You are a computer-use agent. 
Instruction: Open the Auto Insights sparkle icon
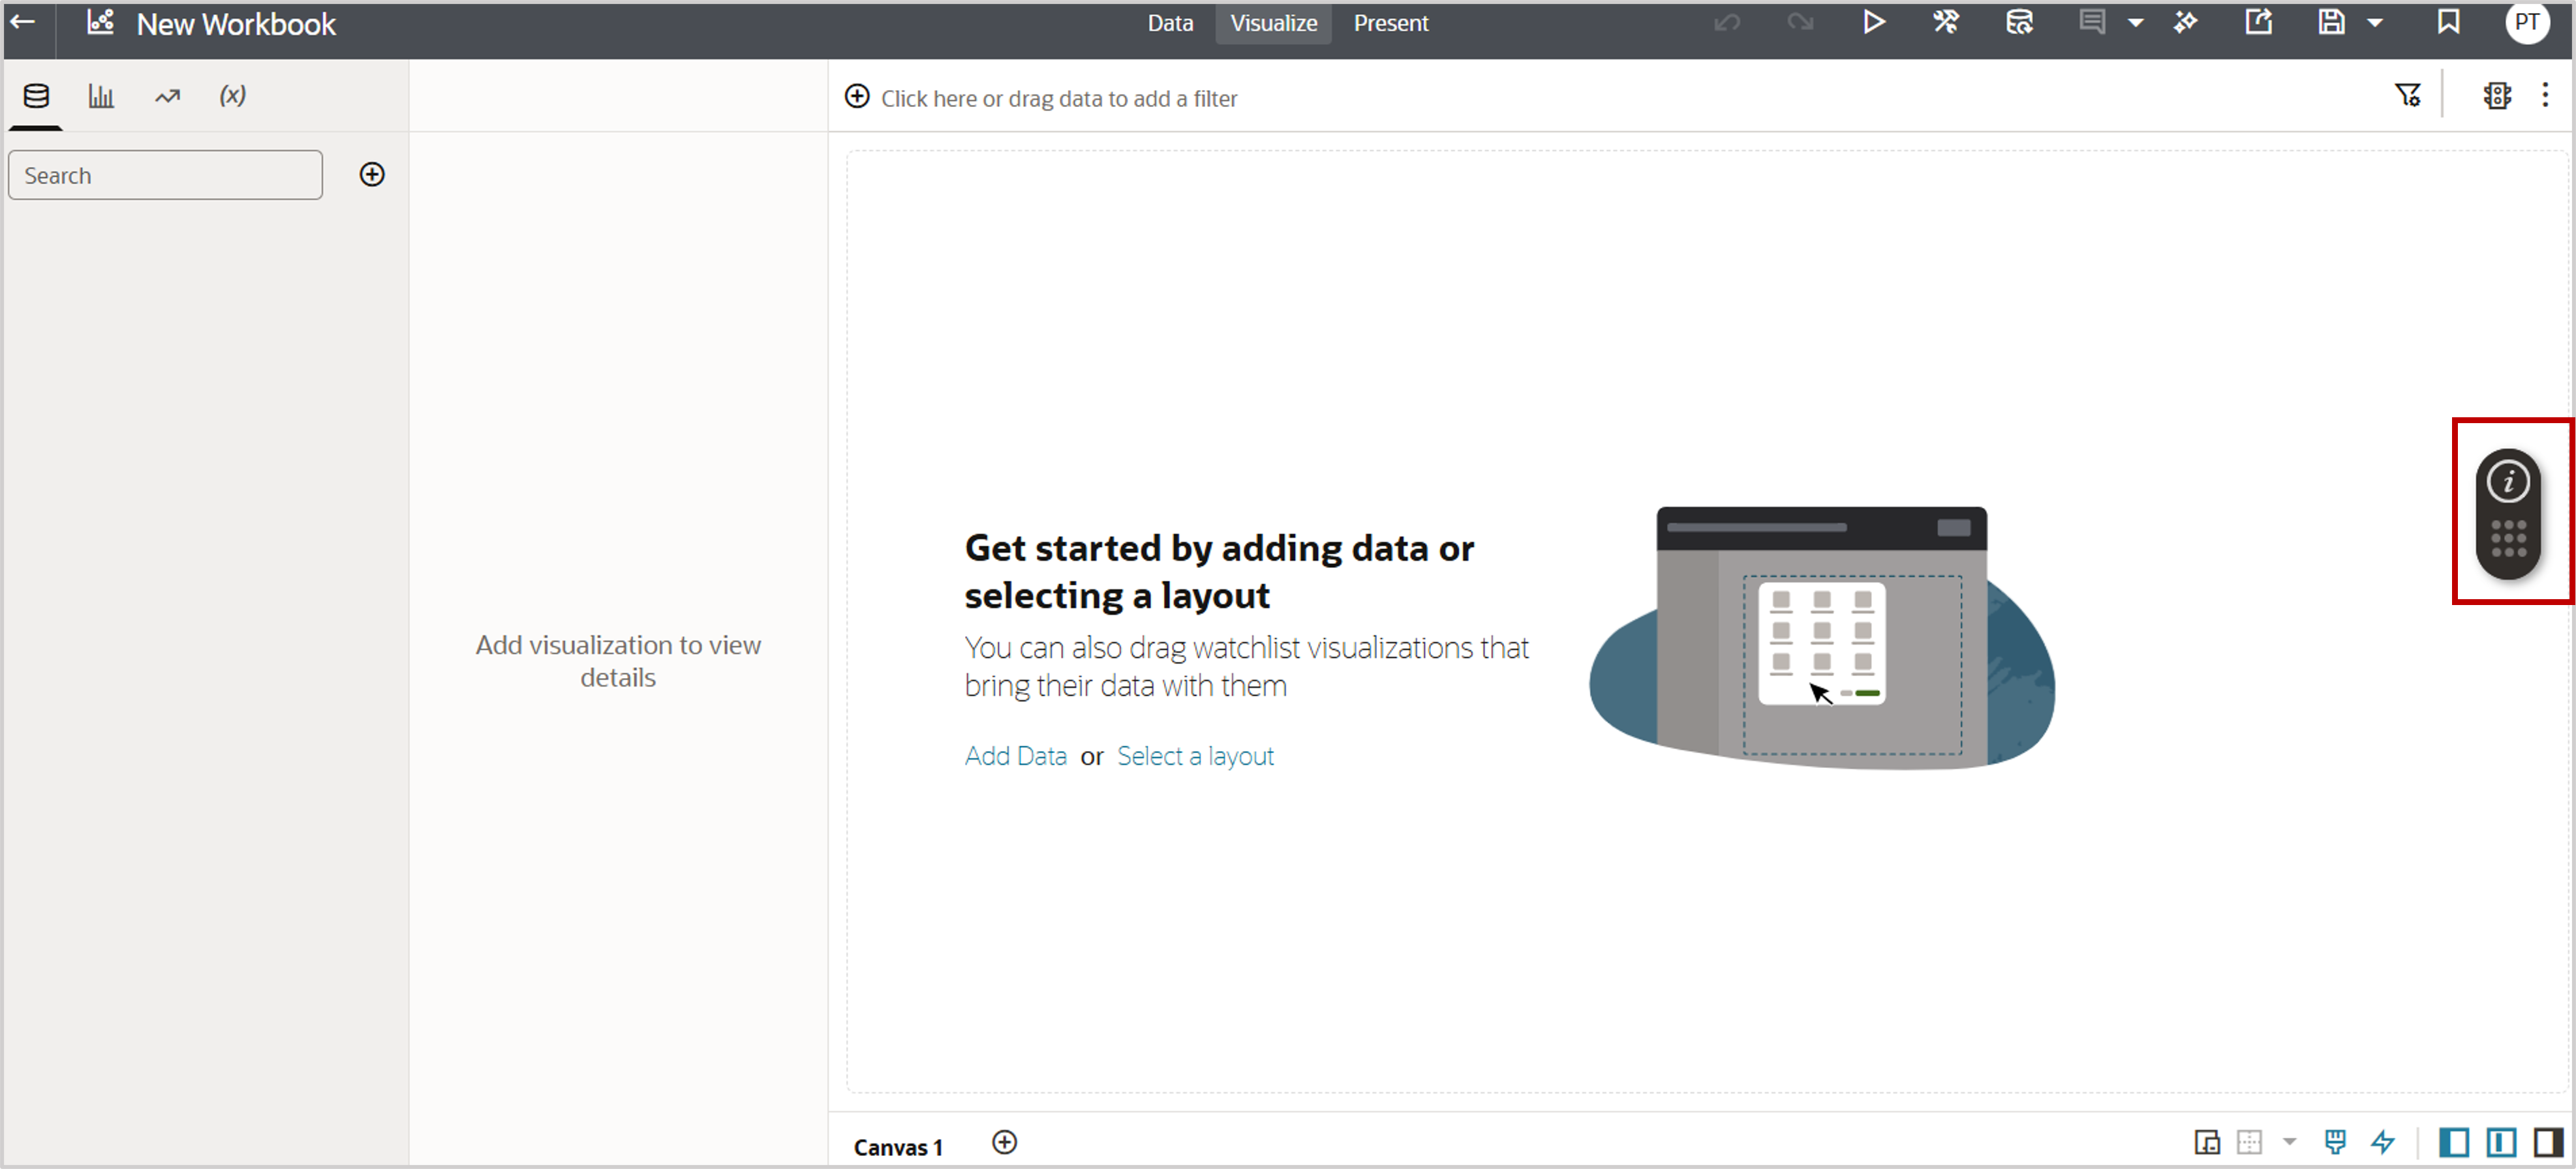click(2186, 22)
